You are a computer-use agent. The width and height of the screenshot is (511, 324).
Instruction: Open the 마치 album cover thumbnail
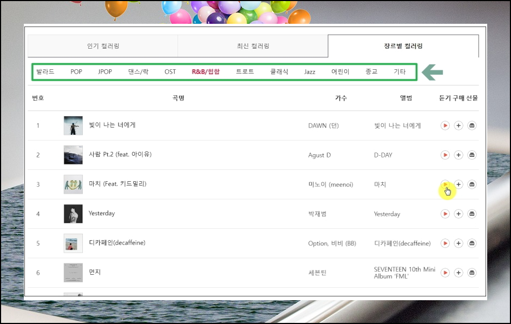(x=73, y=184)
